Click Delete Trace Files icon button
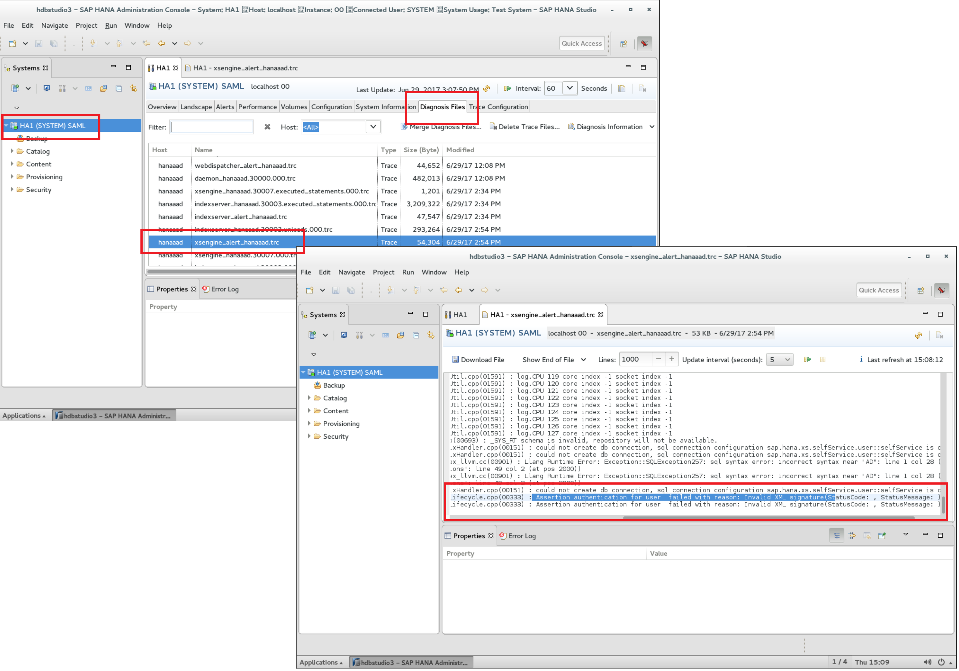The height and width of the screenshot is (671, 959). pyautogui.click(x=493, y=127)
